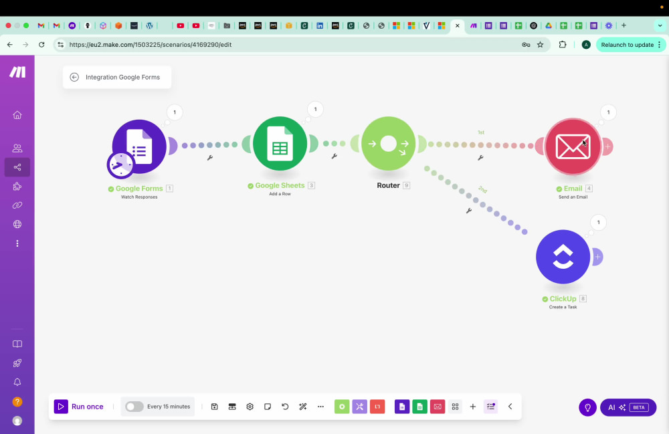Open the Router module
This screenshot has width=669, height=434.
tap(388, 143)
